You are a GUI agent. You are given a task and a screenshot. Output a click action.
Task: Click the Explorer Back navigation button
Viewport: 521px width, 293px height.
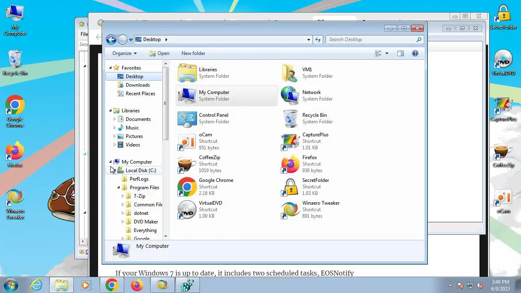[111, 39]
